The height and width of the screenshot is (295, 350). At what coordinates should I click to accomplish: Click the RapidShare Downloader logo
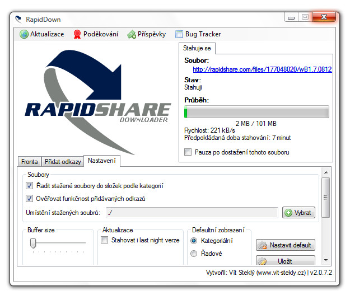98,101
